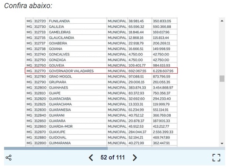This screenshot has height=168, width=227.
Task: Select the highlighted GOVERNADOR VALADARES row name
Action: click(x=71, y=71)
